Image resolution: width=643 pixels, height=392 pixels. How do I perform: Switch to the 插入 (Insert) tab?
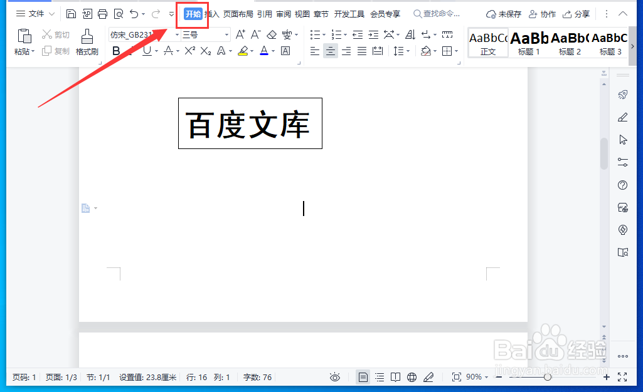212,14
